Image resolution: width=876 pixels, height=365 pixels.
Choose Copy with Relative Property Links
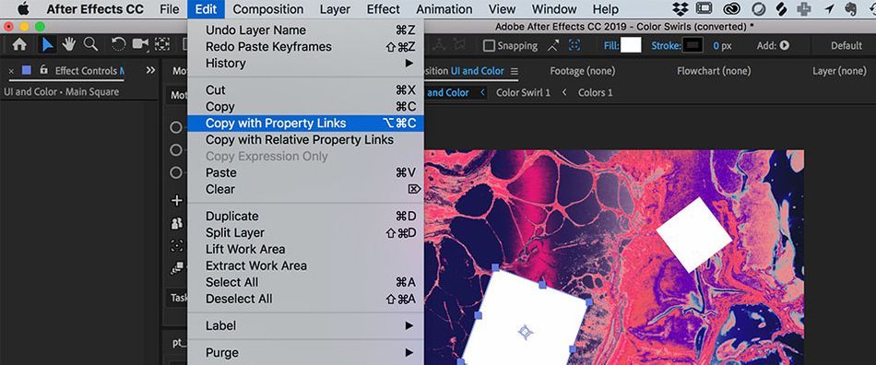pos(305,139)
